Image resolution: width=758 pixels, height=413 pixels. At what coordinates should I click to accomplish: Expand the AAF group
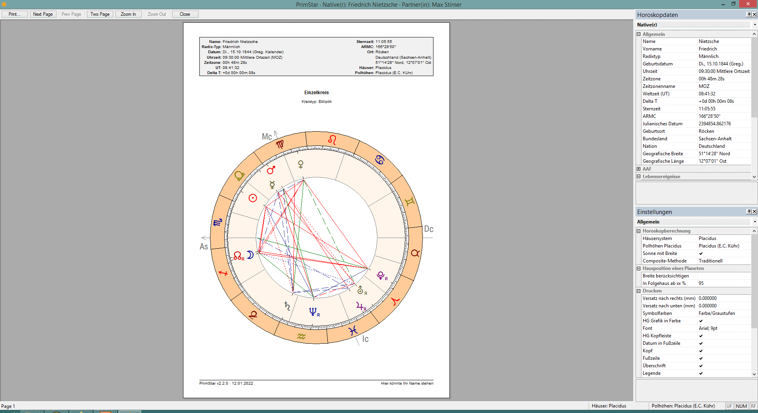coord(638,169)
